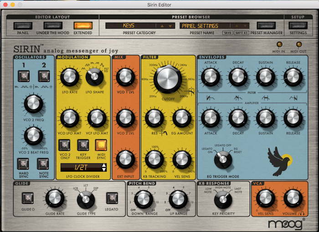The image size is (319, 232).
Task: Click the LFO Shape selector knob
Action: pyautogui.click(x=94, y=77)
